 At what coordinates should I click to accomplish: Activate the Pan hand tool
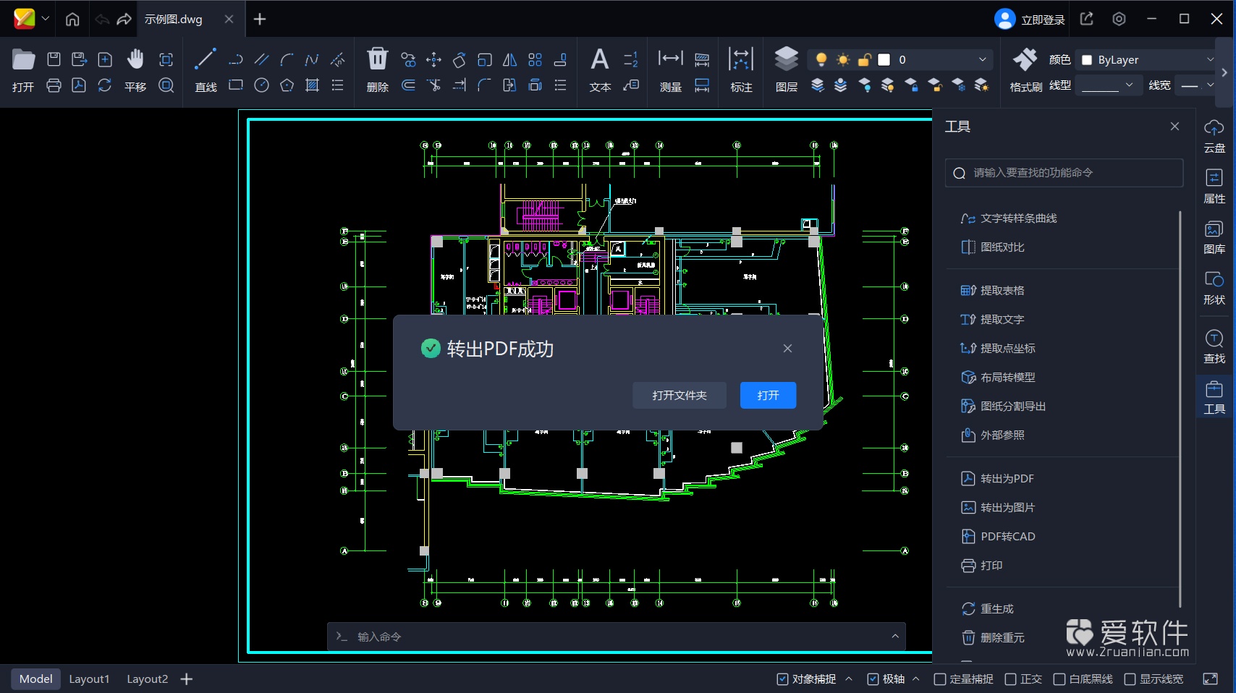[x=135, y=60]
